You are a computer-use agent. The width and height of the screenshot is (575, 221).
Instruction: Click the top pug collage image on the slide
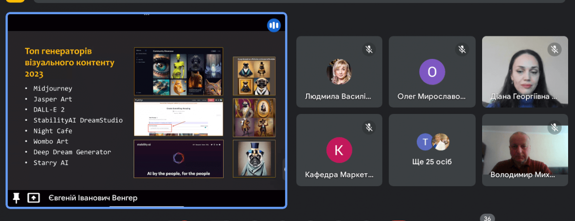[x=254, y=76]
